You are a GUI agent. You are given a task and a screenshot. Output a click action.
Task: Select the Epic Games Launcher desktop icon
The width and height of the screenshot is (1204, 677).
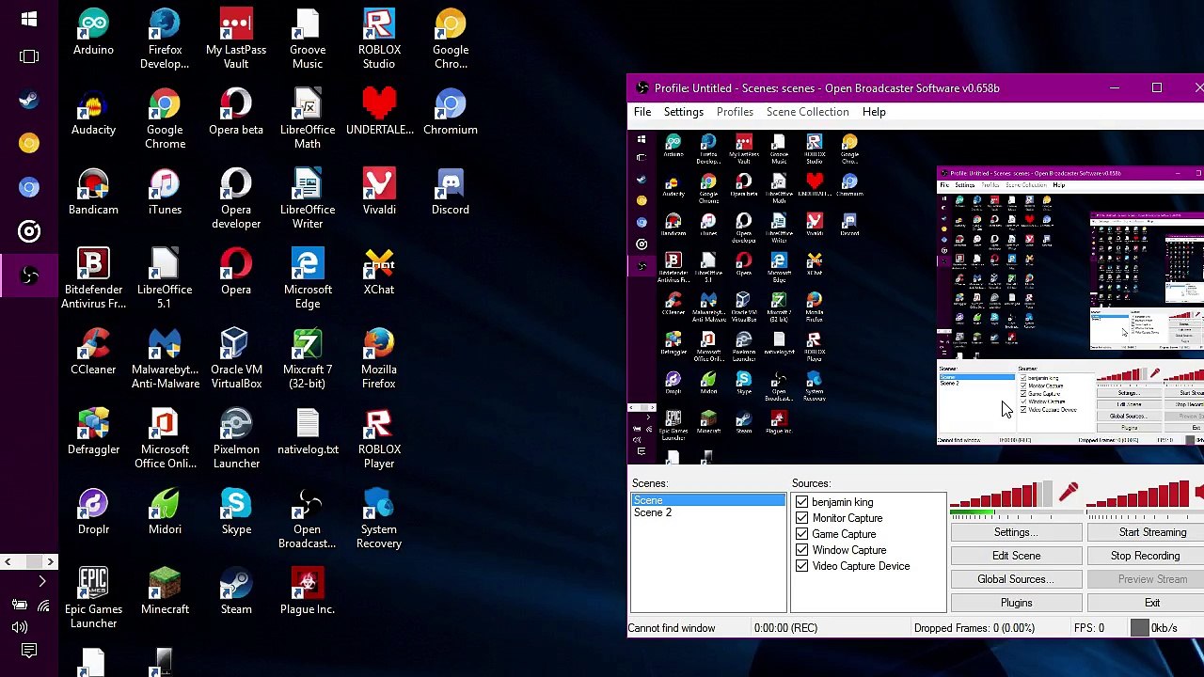coord(93,598)
